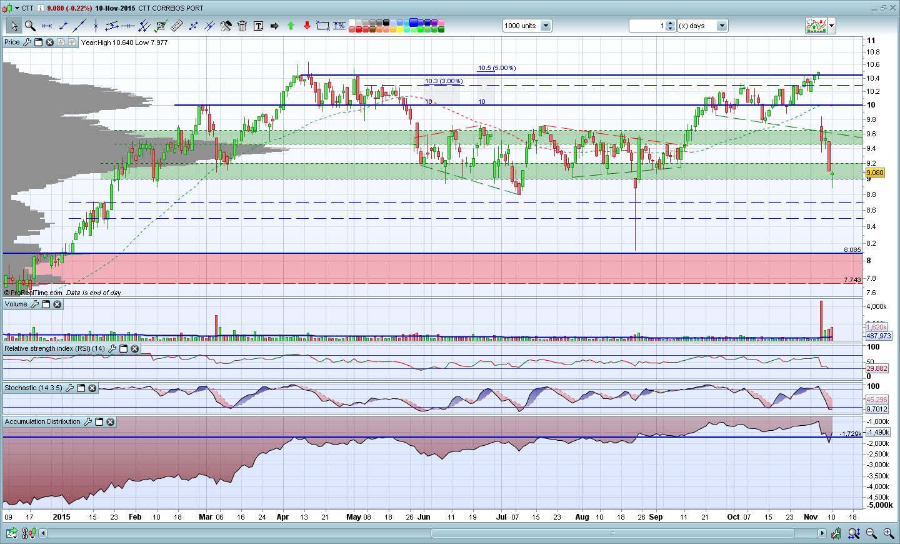Pick the black color swatch
Image resolution: width=900 pixels, height=544 pixels.
[x=387, y=23]
